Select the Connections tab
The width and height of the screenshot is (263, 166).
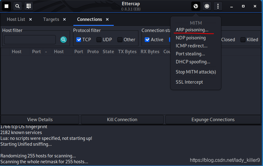(x=89, y=19)
